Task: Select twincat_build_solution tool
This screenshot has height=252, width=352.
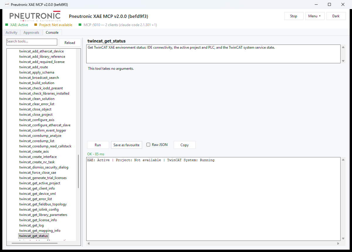Action: coord(37,83)
